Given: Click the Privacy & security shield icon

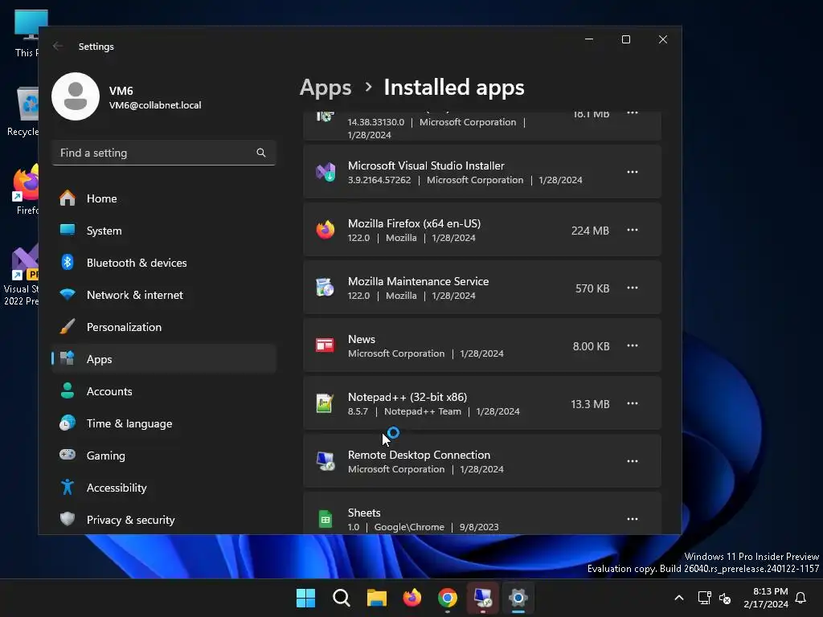Looking at the screenshot, I should pos(68,520).
